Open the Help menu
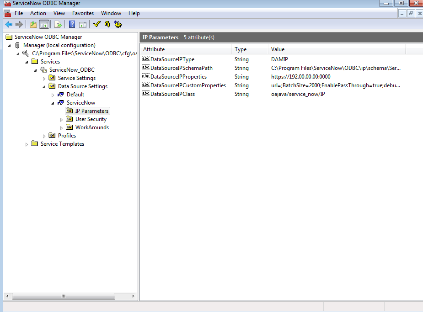The image size is (423, 312). pyautogui.click(x=134, y=13)
